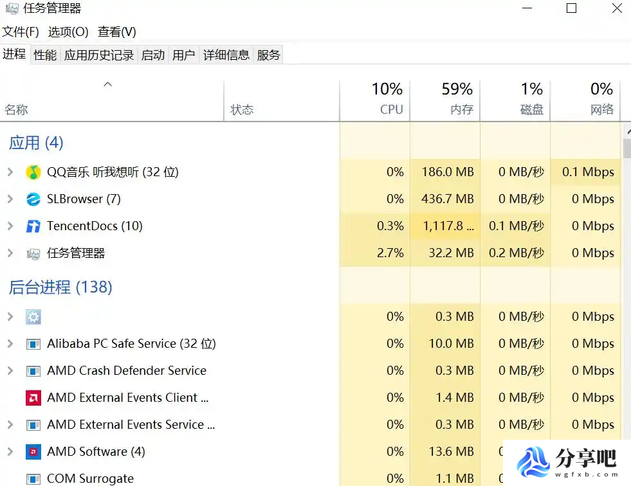Sort by the 状态 column header

point(282,100)
